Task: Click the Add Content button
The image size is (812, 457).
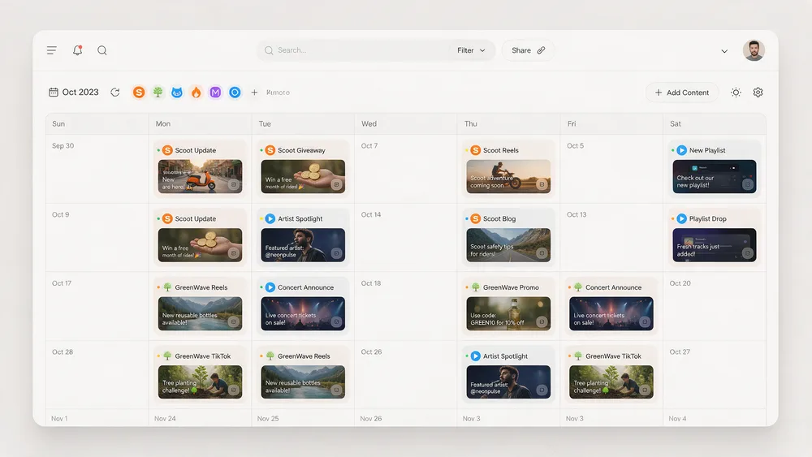Action: click(682, 92)
